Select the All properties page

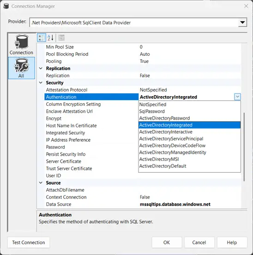tap(21, 68)
